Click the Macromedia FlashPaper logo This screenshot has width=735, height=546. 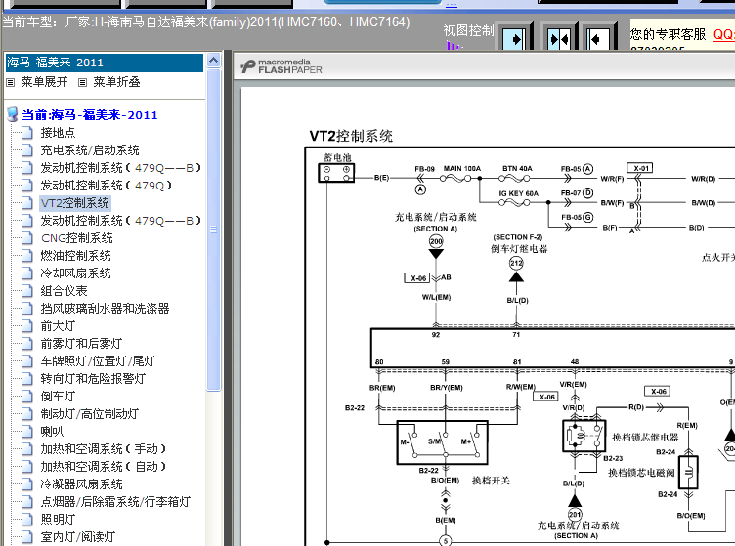[x=281, y=66]
